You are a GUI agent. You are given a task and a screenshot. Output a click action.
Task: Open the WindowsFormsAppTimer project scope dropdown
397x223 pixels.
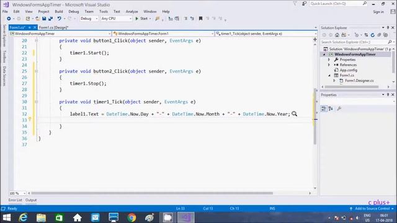click(60, 33)
